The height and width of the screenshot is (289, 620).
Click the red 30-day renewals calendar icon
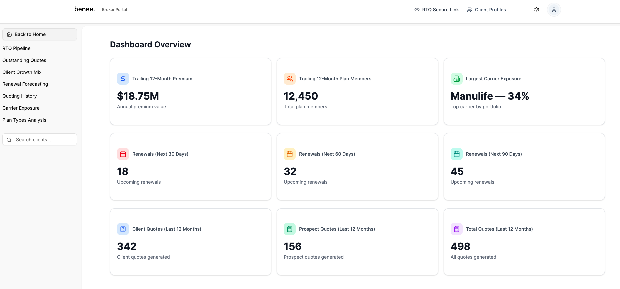123,154
